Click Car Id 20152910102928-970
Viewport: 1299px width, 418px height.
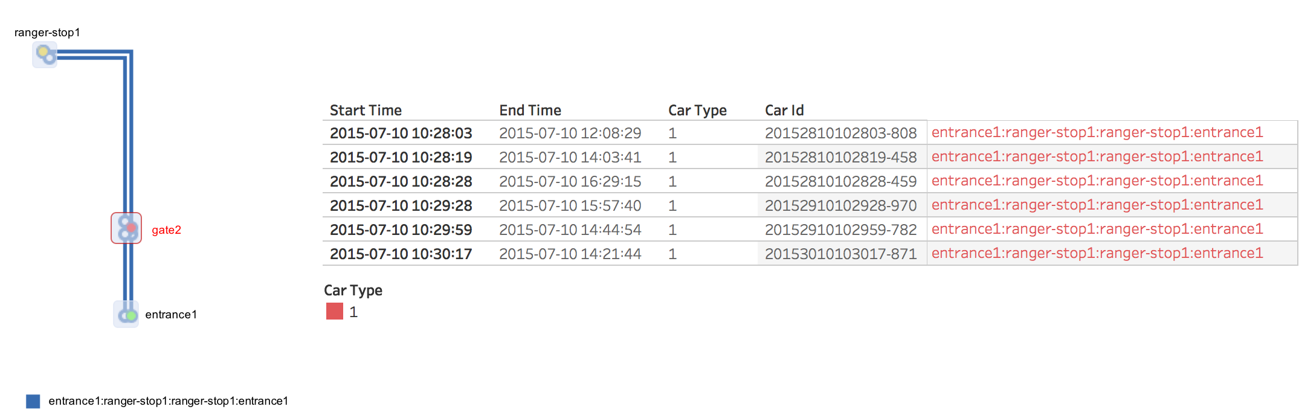(x=841, y=205)
